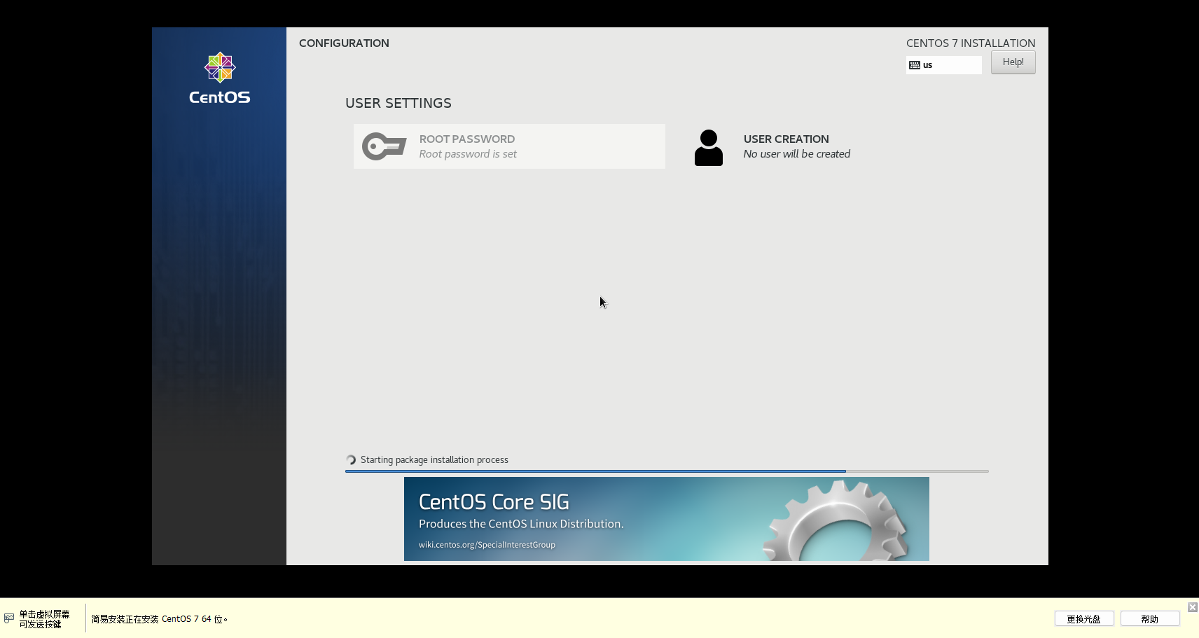The height and width of the screenshot is (638, 1199).
Task: Click the USER SETTINGS heading
Action: [398, 103]
